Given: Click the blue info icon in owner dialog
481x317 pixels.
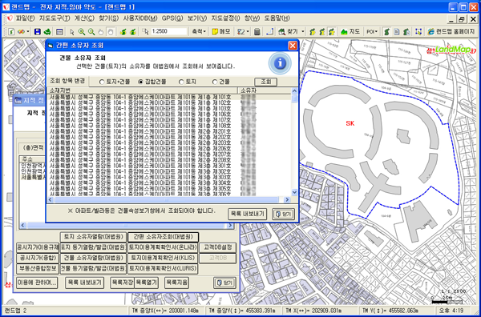Looking at the screenshot, I should point(280,63).
